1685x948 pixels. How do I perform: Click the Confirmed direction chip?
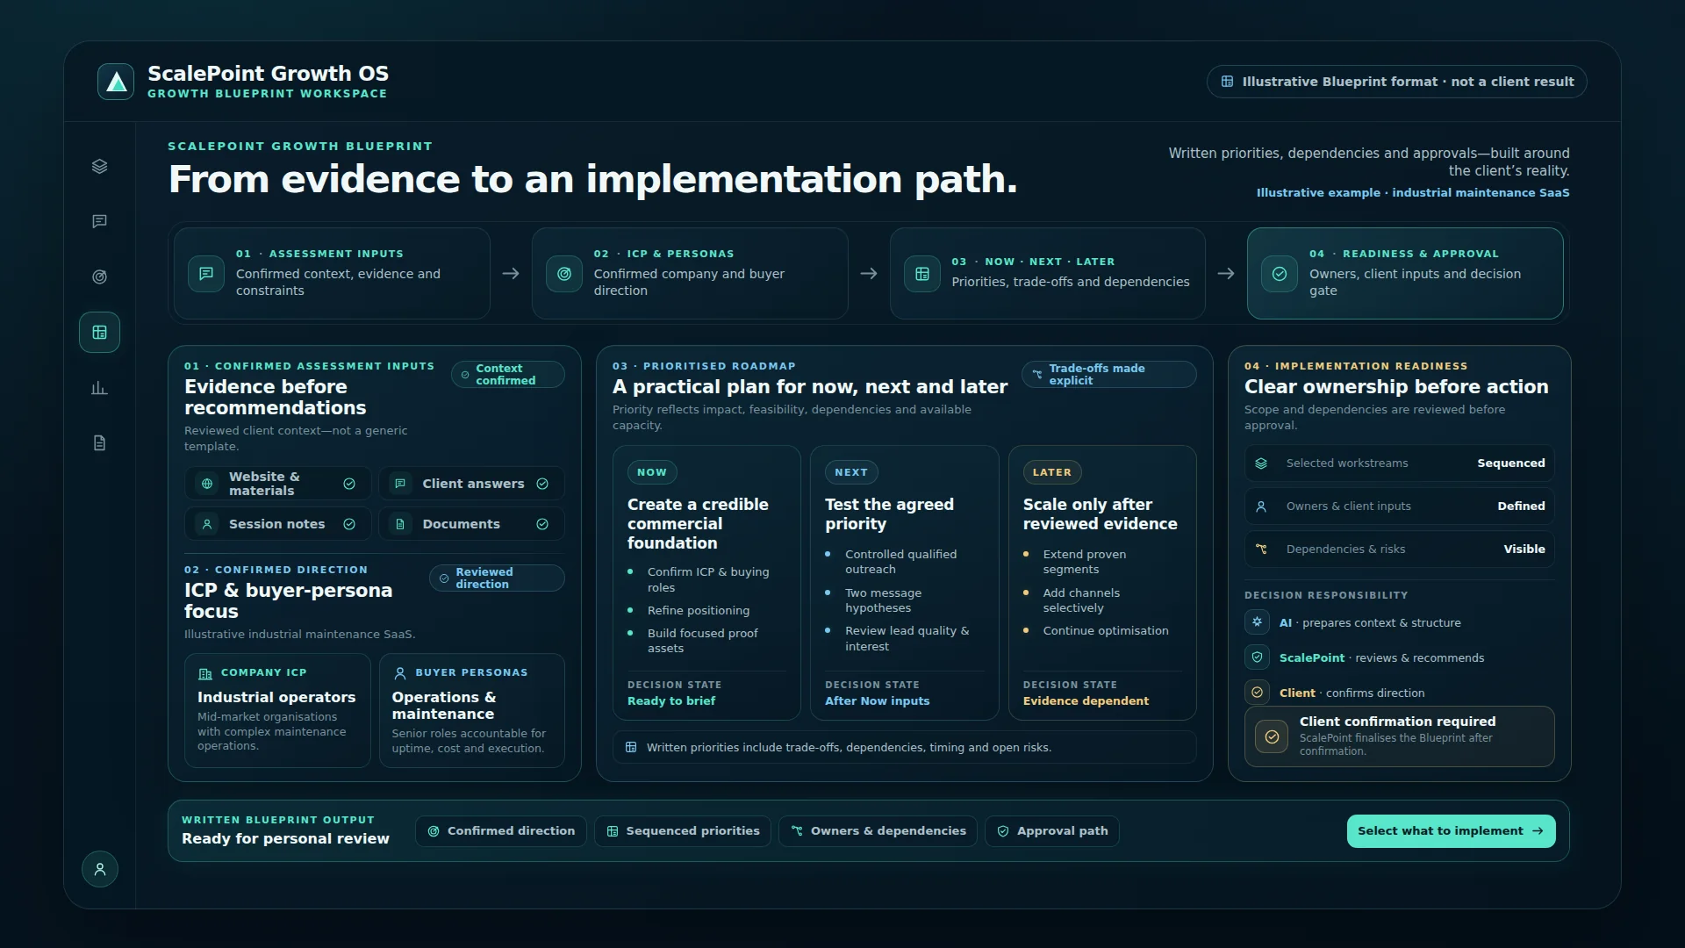coord(501,831)
